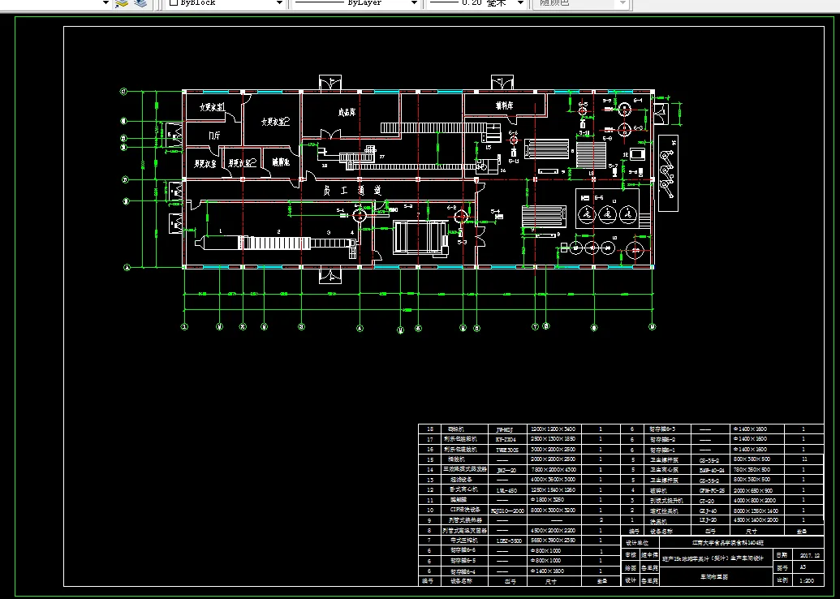Click the LWL-450 model cell
This screenshot has height=599, width=840.
507,490
